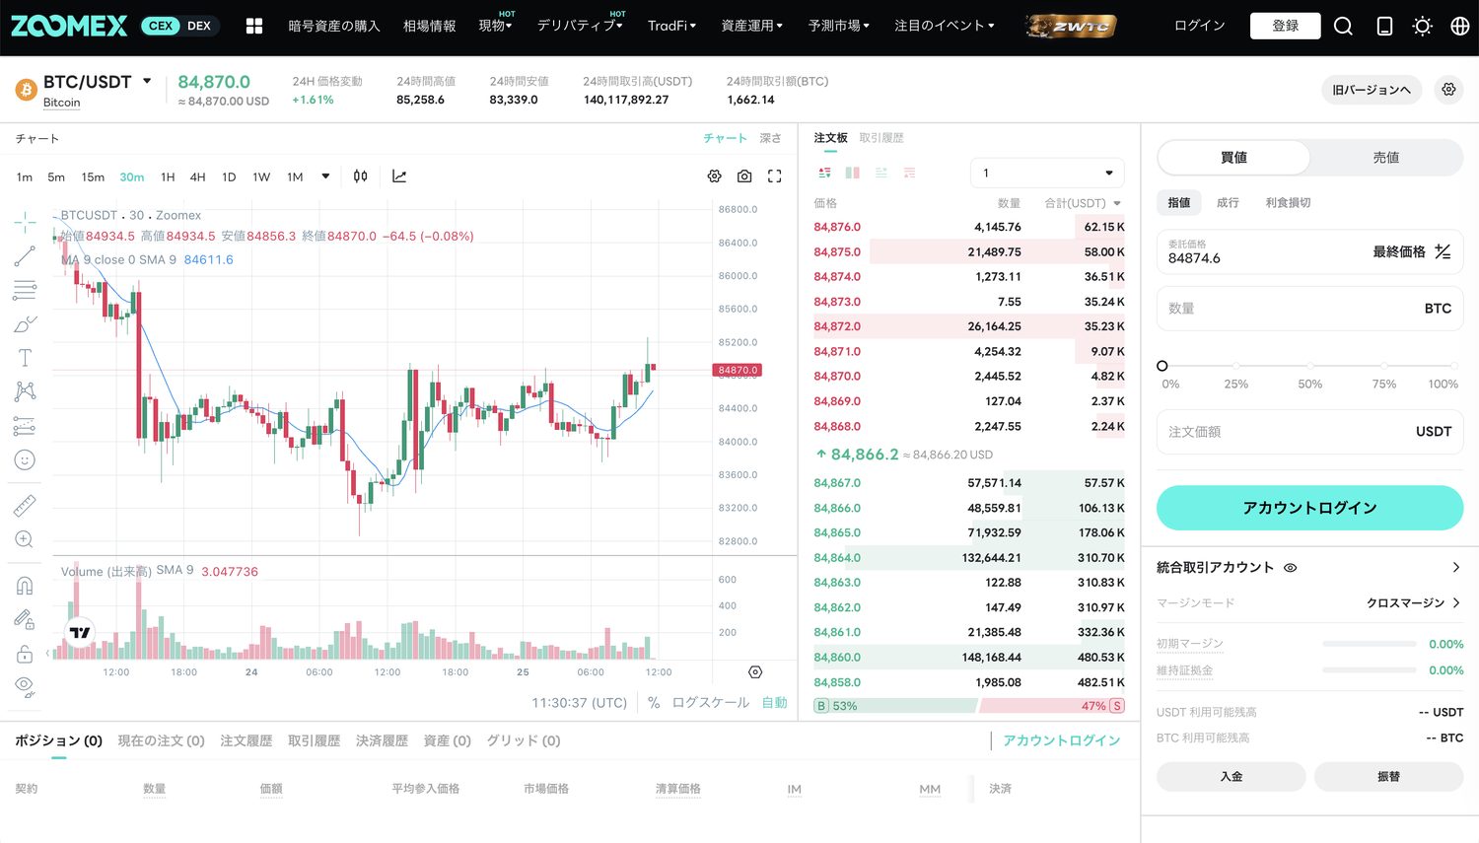Click the 84,875.0 ask price row
This screenshot has width=1479, height=843.
click(968, 252)
